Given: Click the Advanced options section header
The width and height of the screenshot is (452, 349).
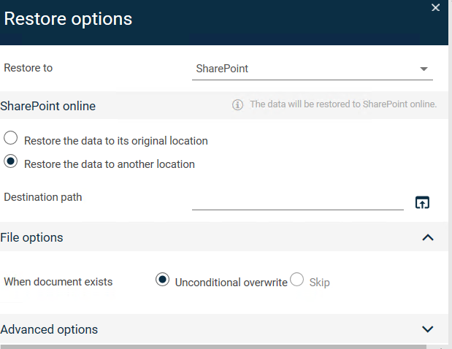Looking at the screenshot, I should pyautogui.click(x=49, y=329).
